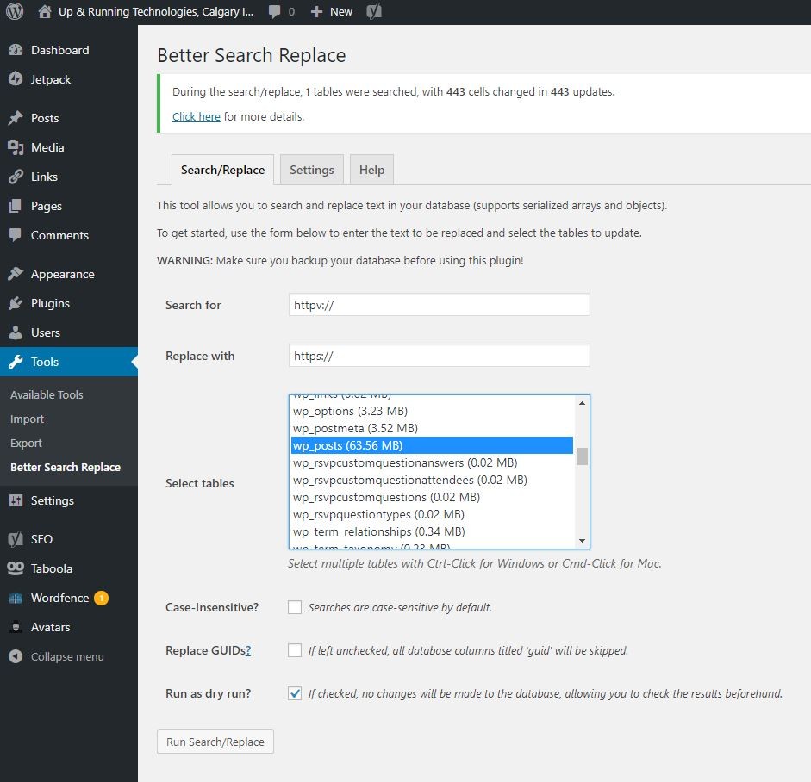Click the Dashboard gauge icon
This screenshot has width=811, height=782.
[x=16, y=50]
